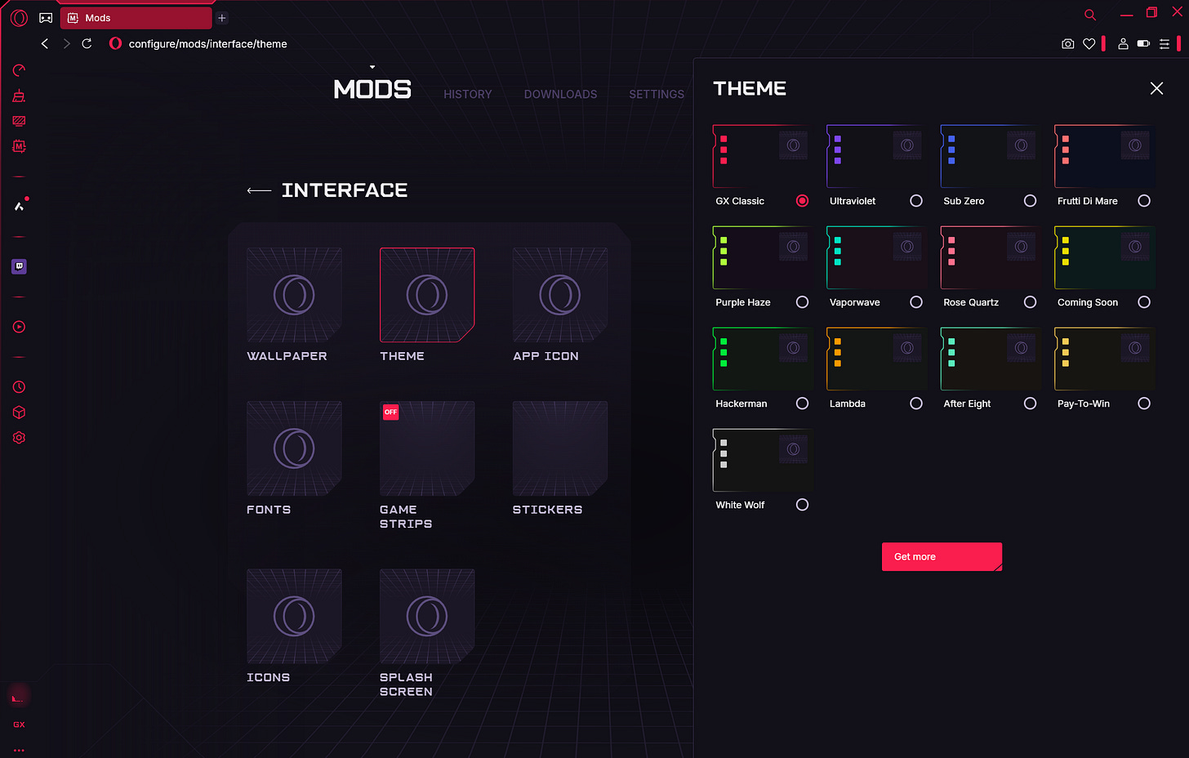Open the Mods chip icon in sidebar

19,146
